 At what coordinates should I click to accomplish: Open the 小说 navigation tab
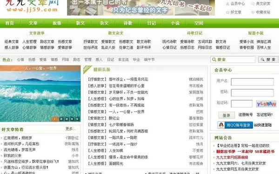(x=175, y=23)
